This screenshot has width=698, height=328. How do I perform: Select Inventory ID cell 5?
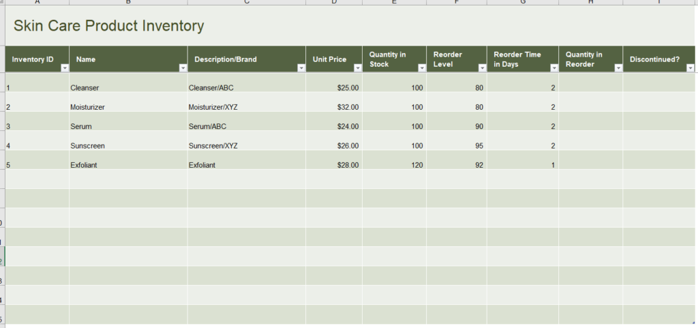click(37, 160)
